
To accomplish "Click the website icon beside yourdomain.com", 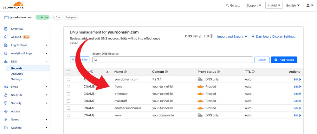I will click(6, 17).
